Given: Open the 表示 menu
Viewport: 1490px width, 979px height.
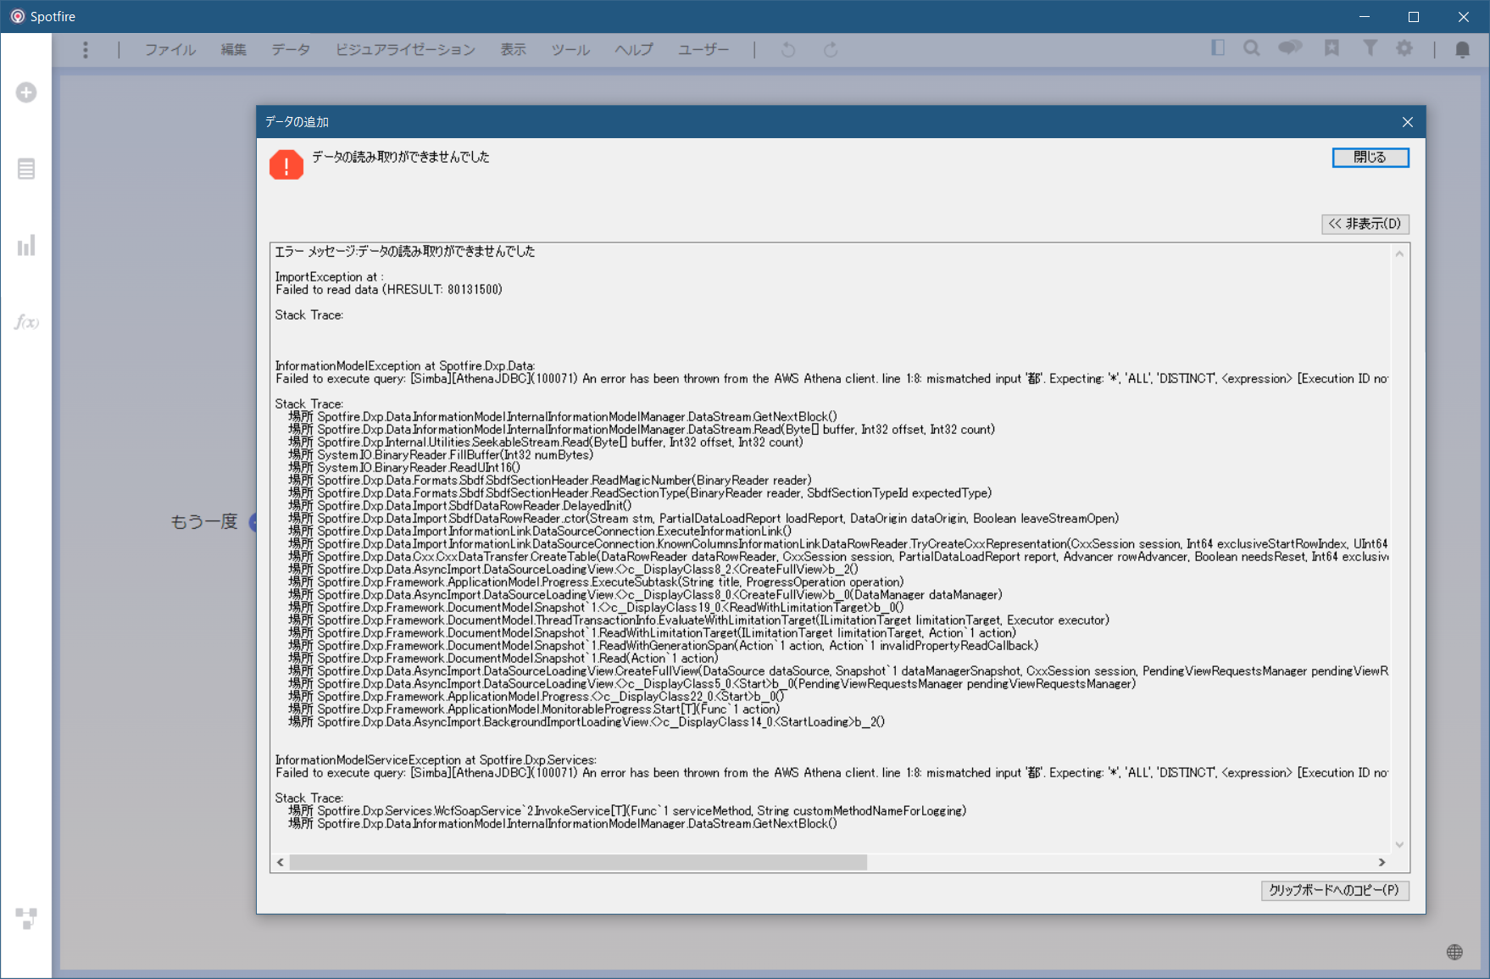Looking at the screenshot, I should pos(514,50).
